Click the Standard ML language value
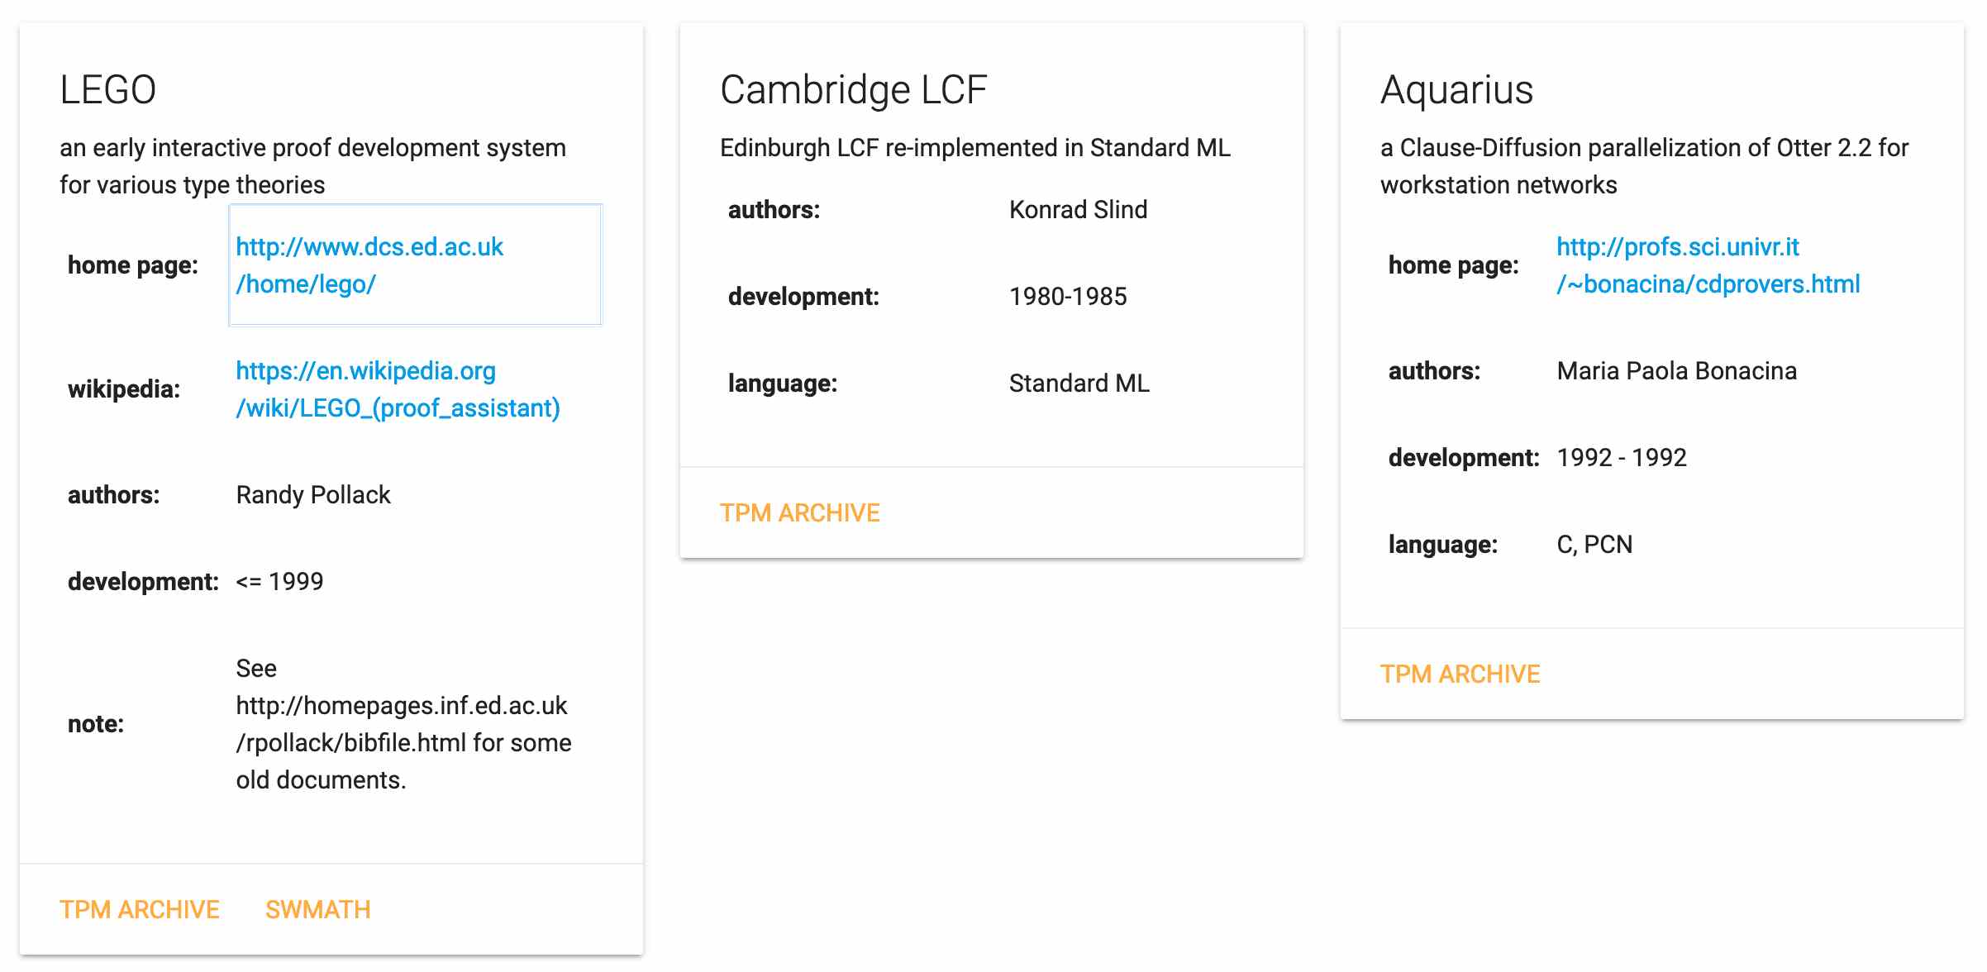 click(1079, 383)
